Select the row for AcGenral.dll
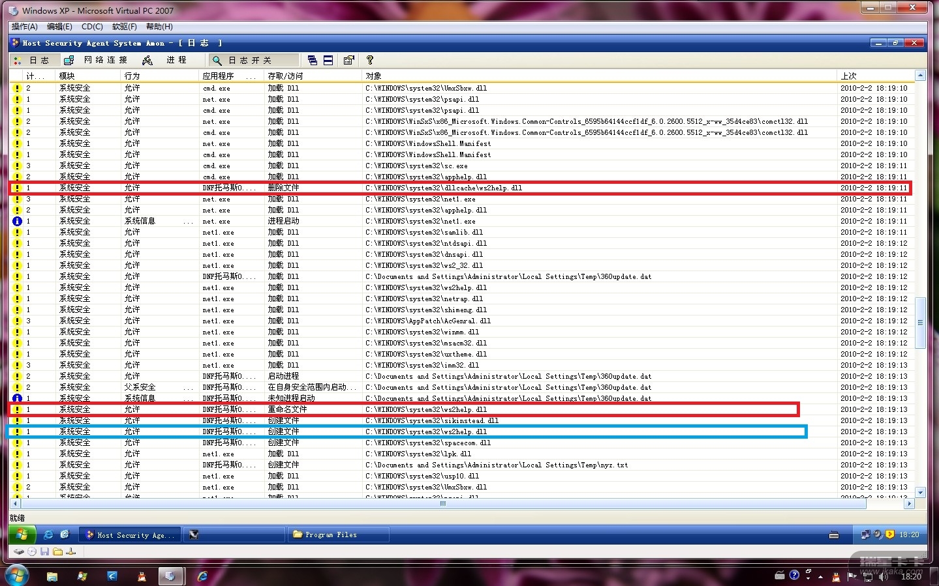 (x=462, y=321)
